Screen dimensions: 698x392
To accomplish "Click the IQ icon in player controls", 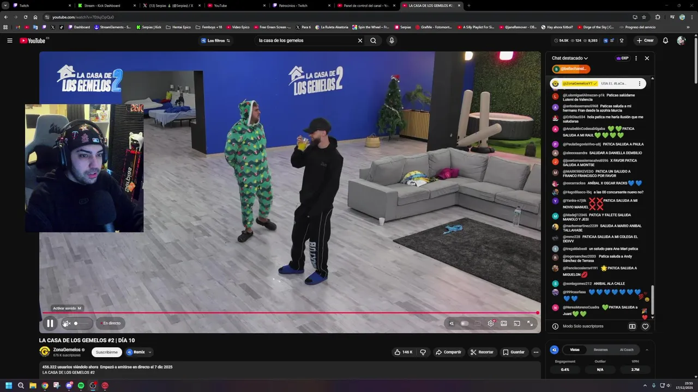I will (x=451, y=323).
